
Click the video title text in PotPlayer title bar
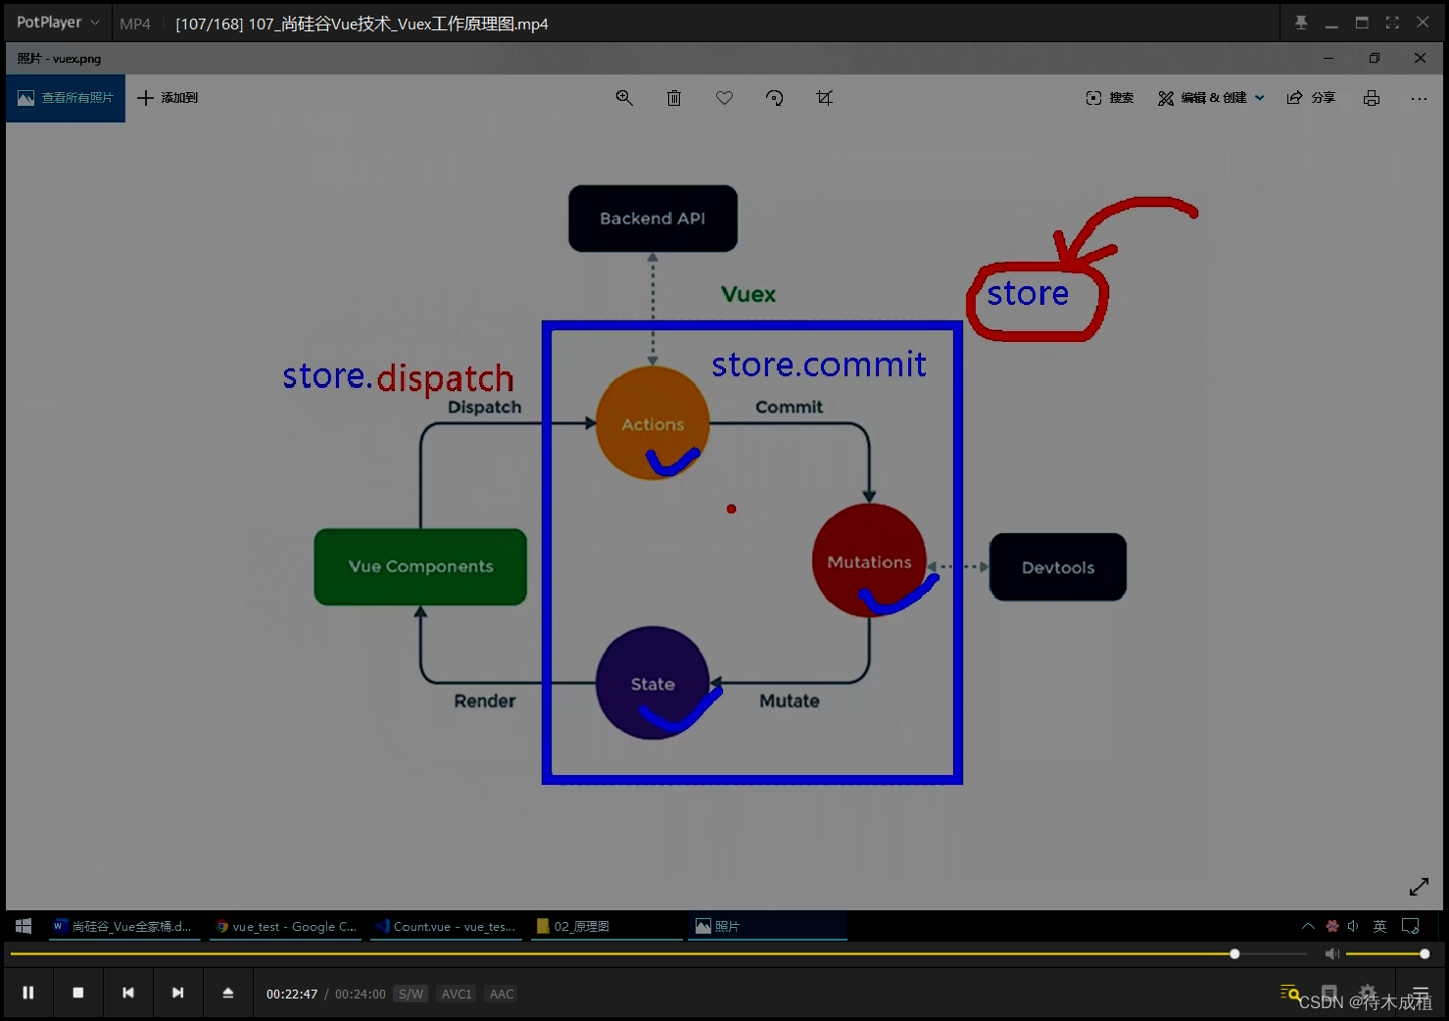click(x=362, y=24)
